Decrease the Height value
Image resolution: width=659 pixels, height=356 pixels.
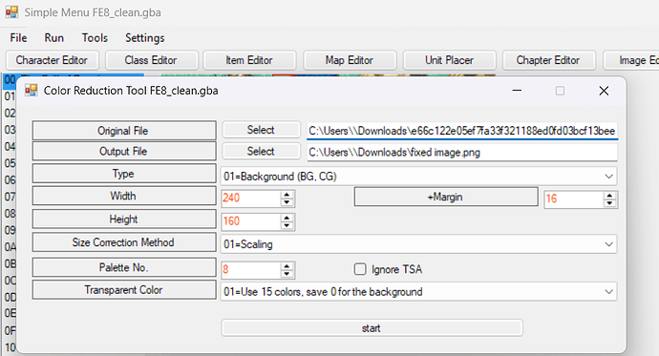click(x=287, y=225)
